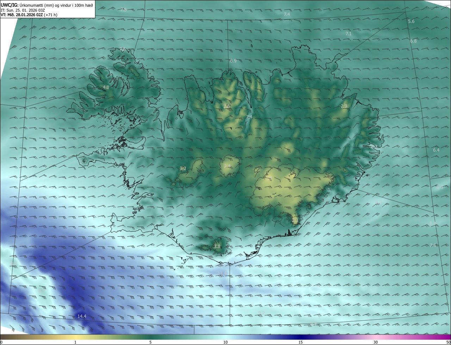Screen dimensions: 451x345
Task: Click the 2.4 value on the glacier outline
Action: [x=227, y=166]
